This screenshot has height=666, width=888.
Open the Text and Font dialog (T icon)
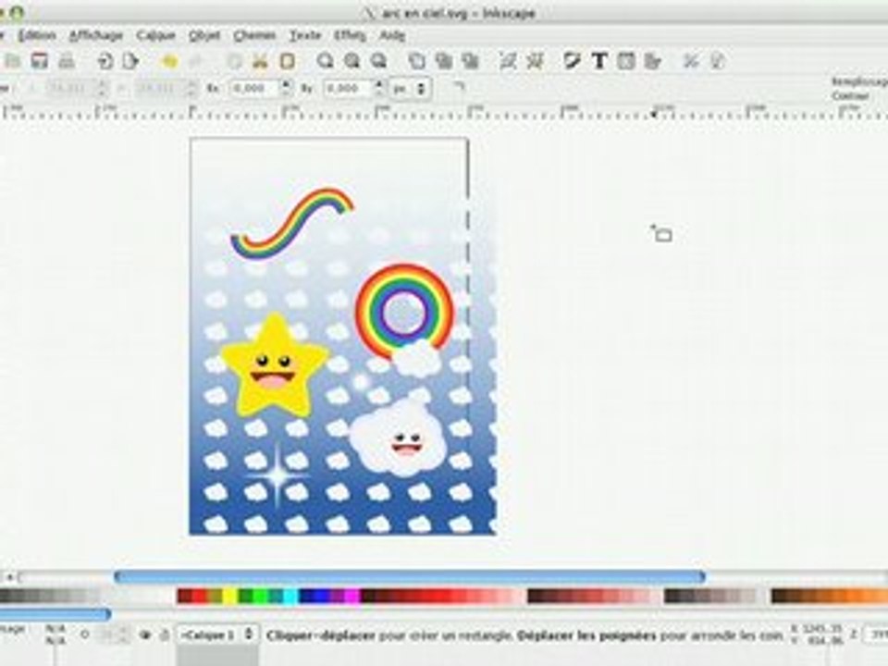coord(599,61)
